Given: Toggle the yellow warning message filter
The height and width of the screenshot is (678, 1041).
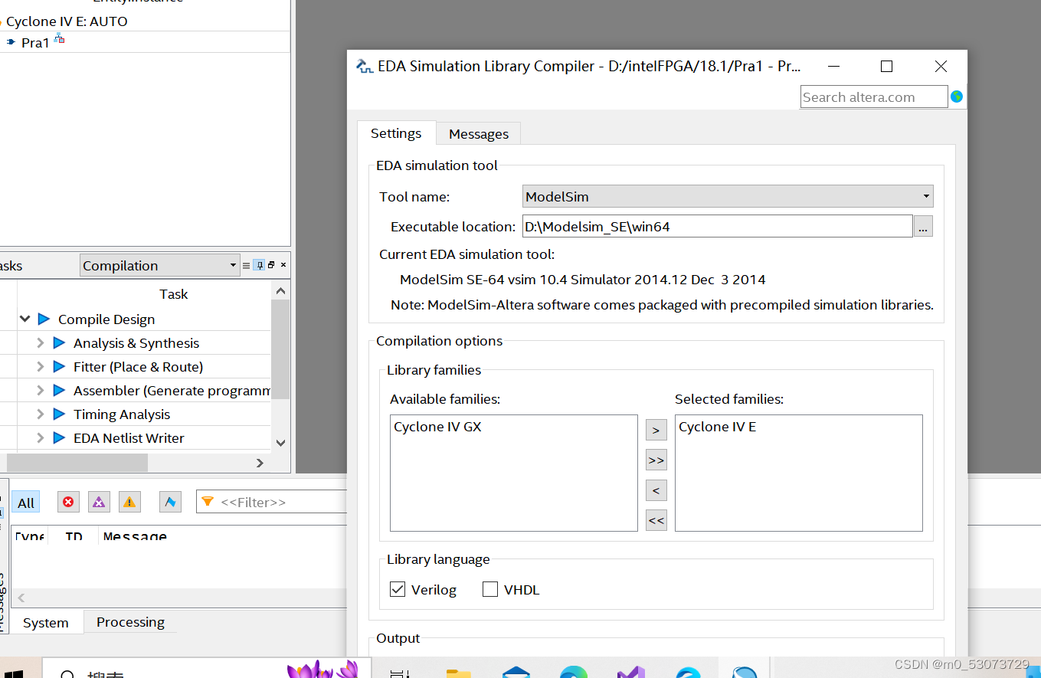Looking at the screenshot, I should 129,503.
